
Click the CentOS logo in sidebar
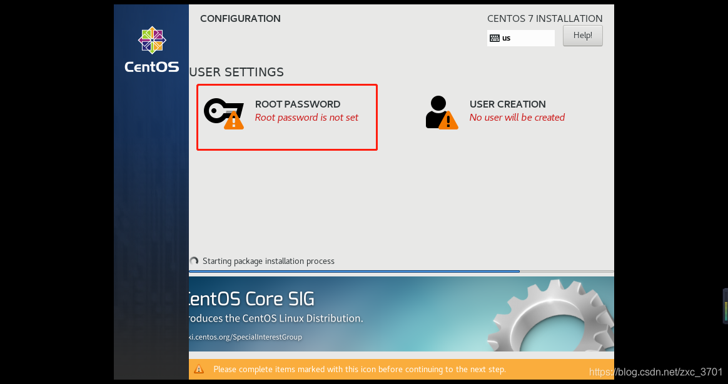tap(152, 49)
